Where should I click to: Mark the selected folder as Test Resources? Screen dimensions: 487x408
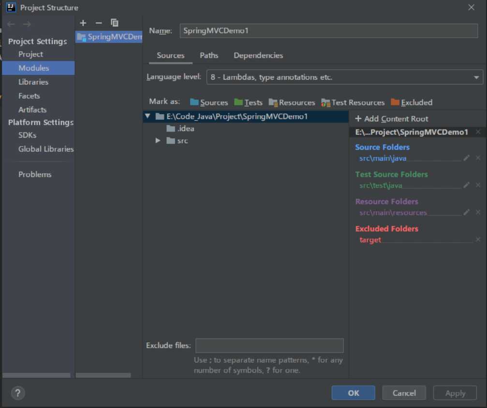pyautogui.click(x=353, y=102)
